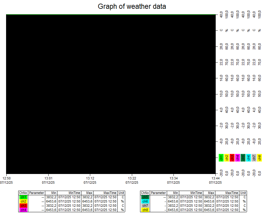Select the 13:22 time axis label
This screenshot has width=264, height=218.
132,178
